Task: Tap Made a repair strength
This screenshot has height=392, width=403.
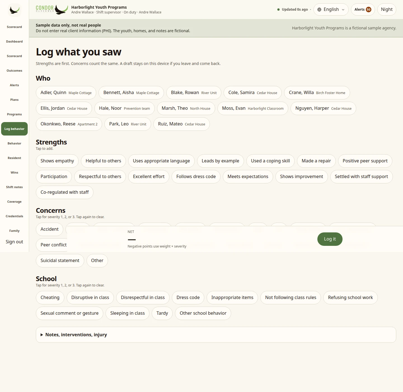Action: [316, 161]
